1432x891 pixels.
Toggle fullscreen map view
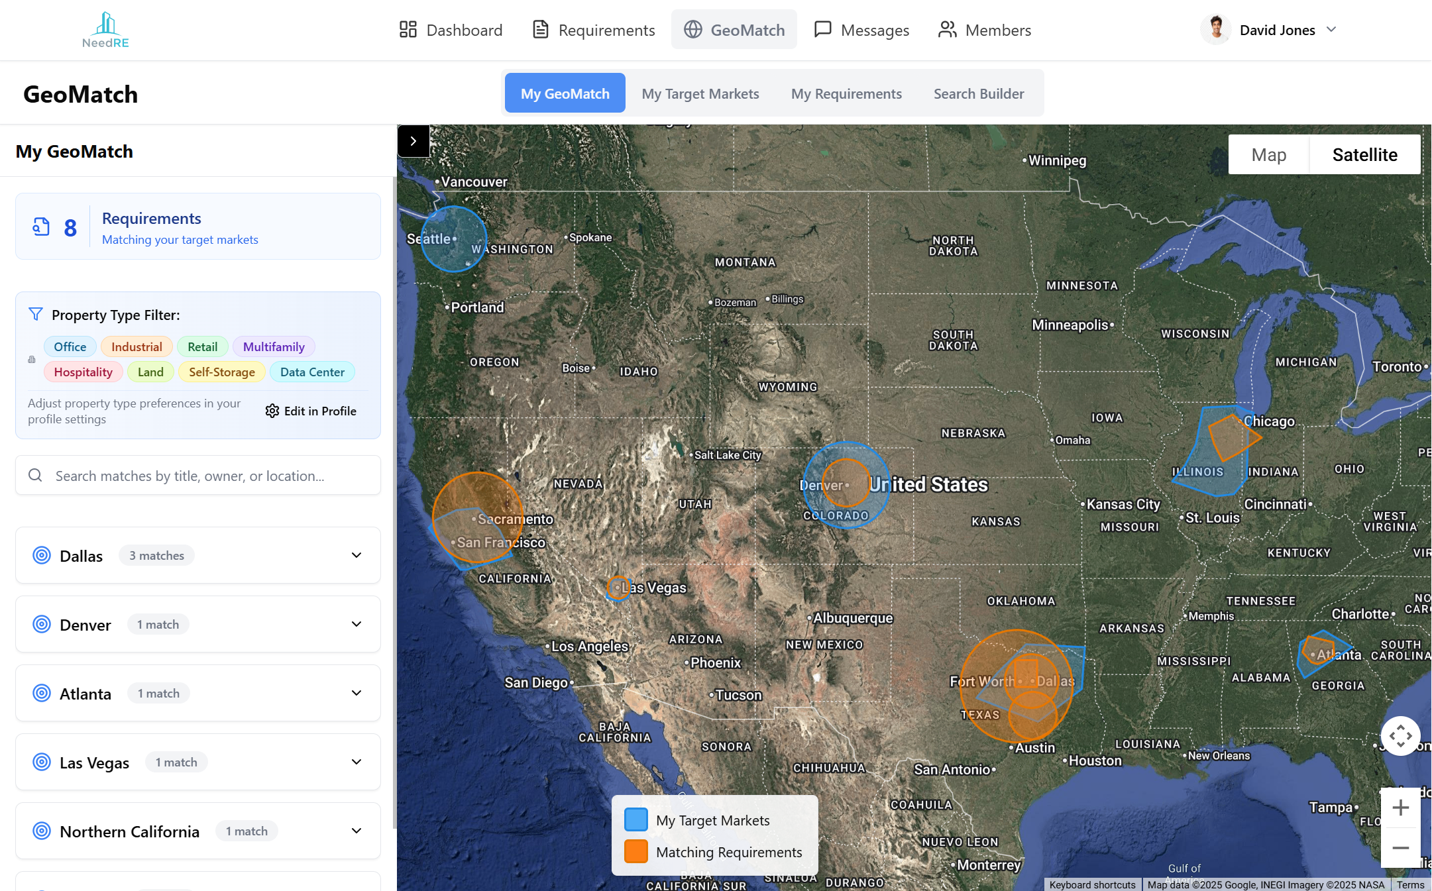coord(1400,735)
